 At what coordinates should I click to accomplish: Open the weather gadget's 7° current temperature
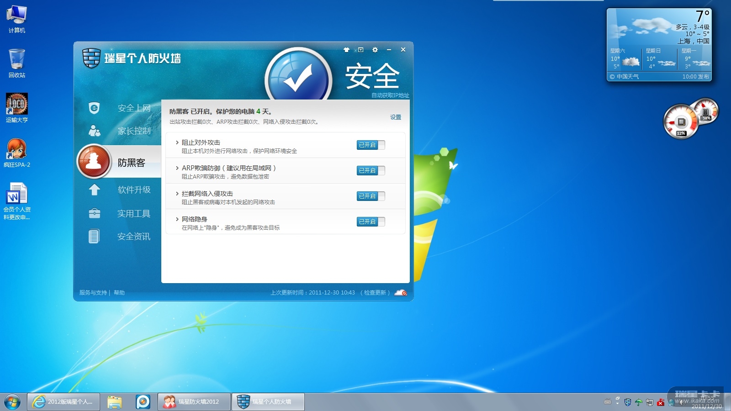tap(703, 16)
